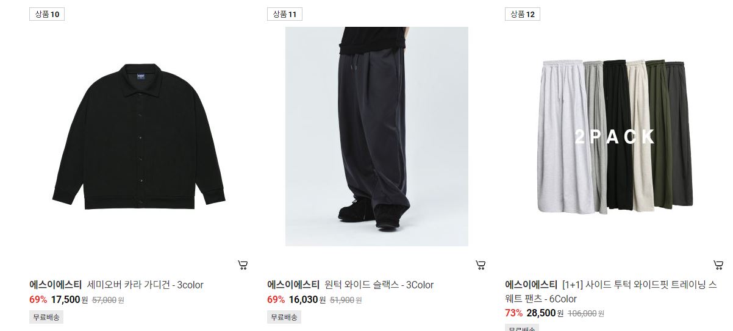The height and width of the screenshot is (331, 733).
Task: Click 에스이에스티 brand name under product 10
Action: coord(55,285)
